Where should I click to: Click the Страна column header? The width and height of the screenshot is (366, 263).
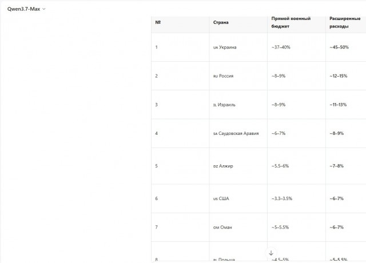(x=221, y=22)
